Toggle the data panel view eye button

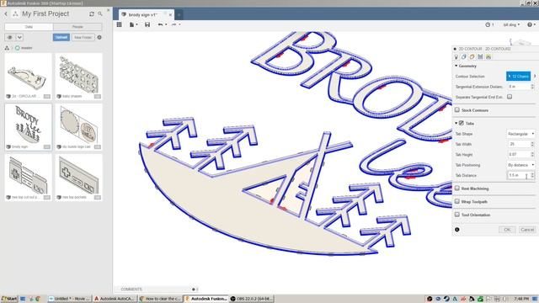pyautogui.click(x=10, y=37)
